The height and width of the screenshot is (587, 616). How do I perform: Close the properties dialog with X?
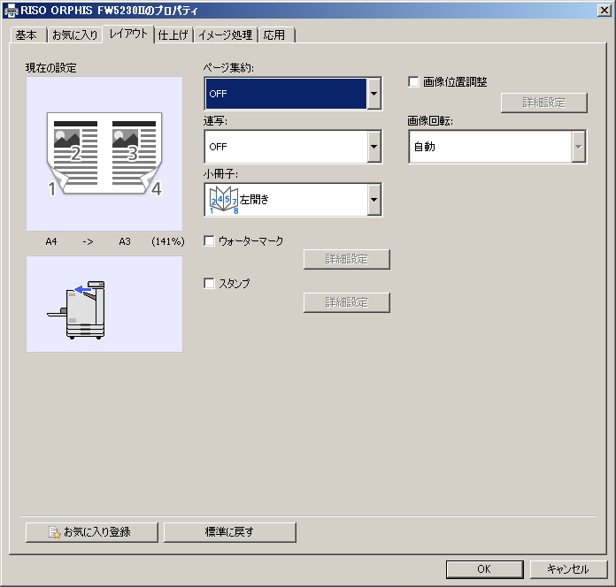tap(604, 11)
